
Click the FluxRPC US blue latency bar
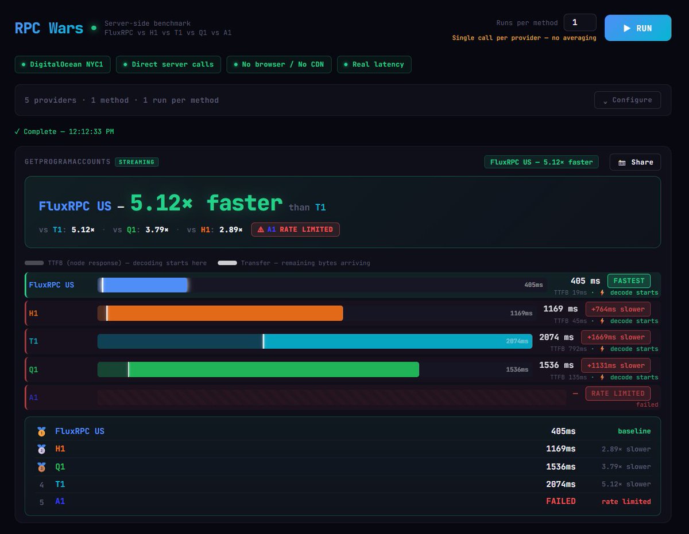pyautogui.click(x=143, y=285)
